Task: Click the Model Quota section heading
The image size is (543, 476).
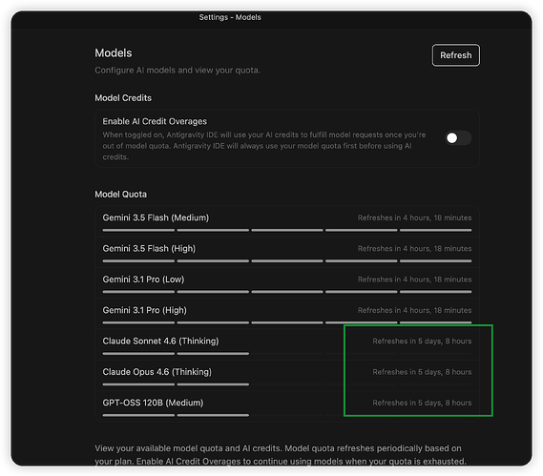Action: tap(120, 195)
